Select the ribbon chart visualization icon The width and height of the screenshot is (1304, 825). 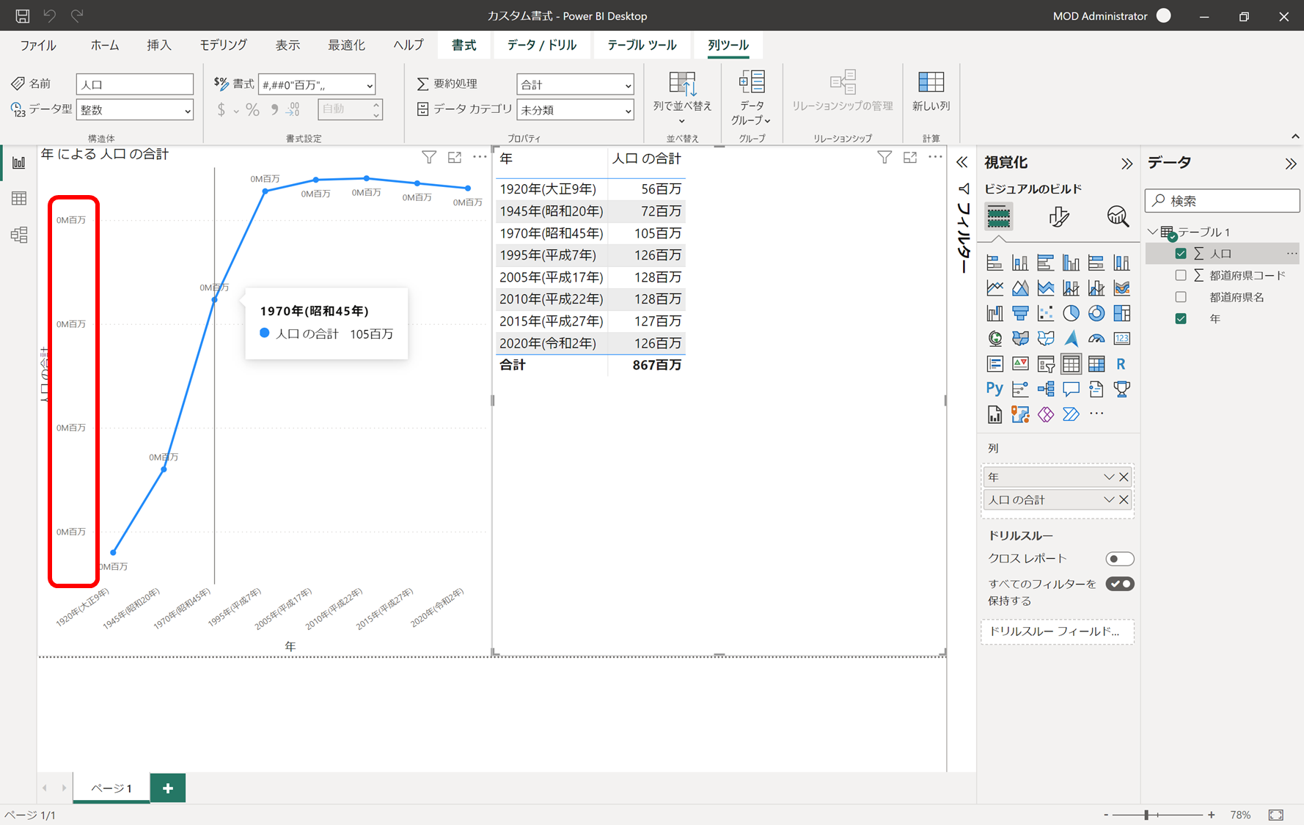1121,288
